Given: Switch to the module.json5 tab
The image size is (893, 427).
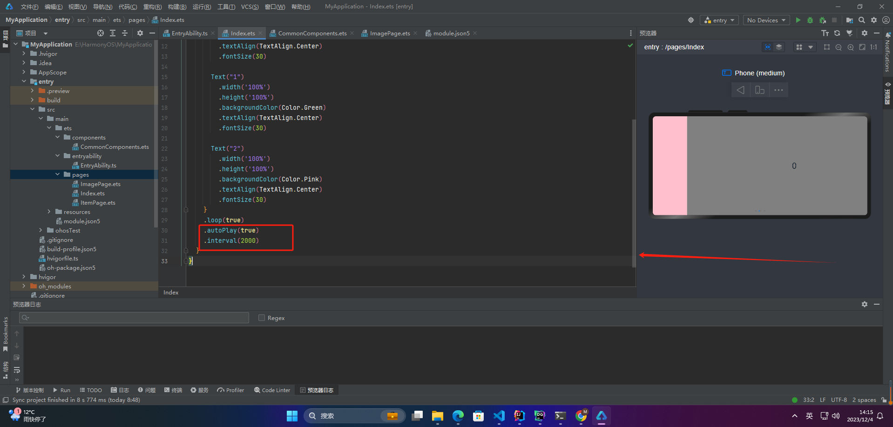Looking at the screenshot, I should [x=451, y=33].
